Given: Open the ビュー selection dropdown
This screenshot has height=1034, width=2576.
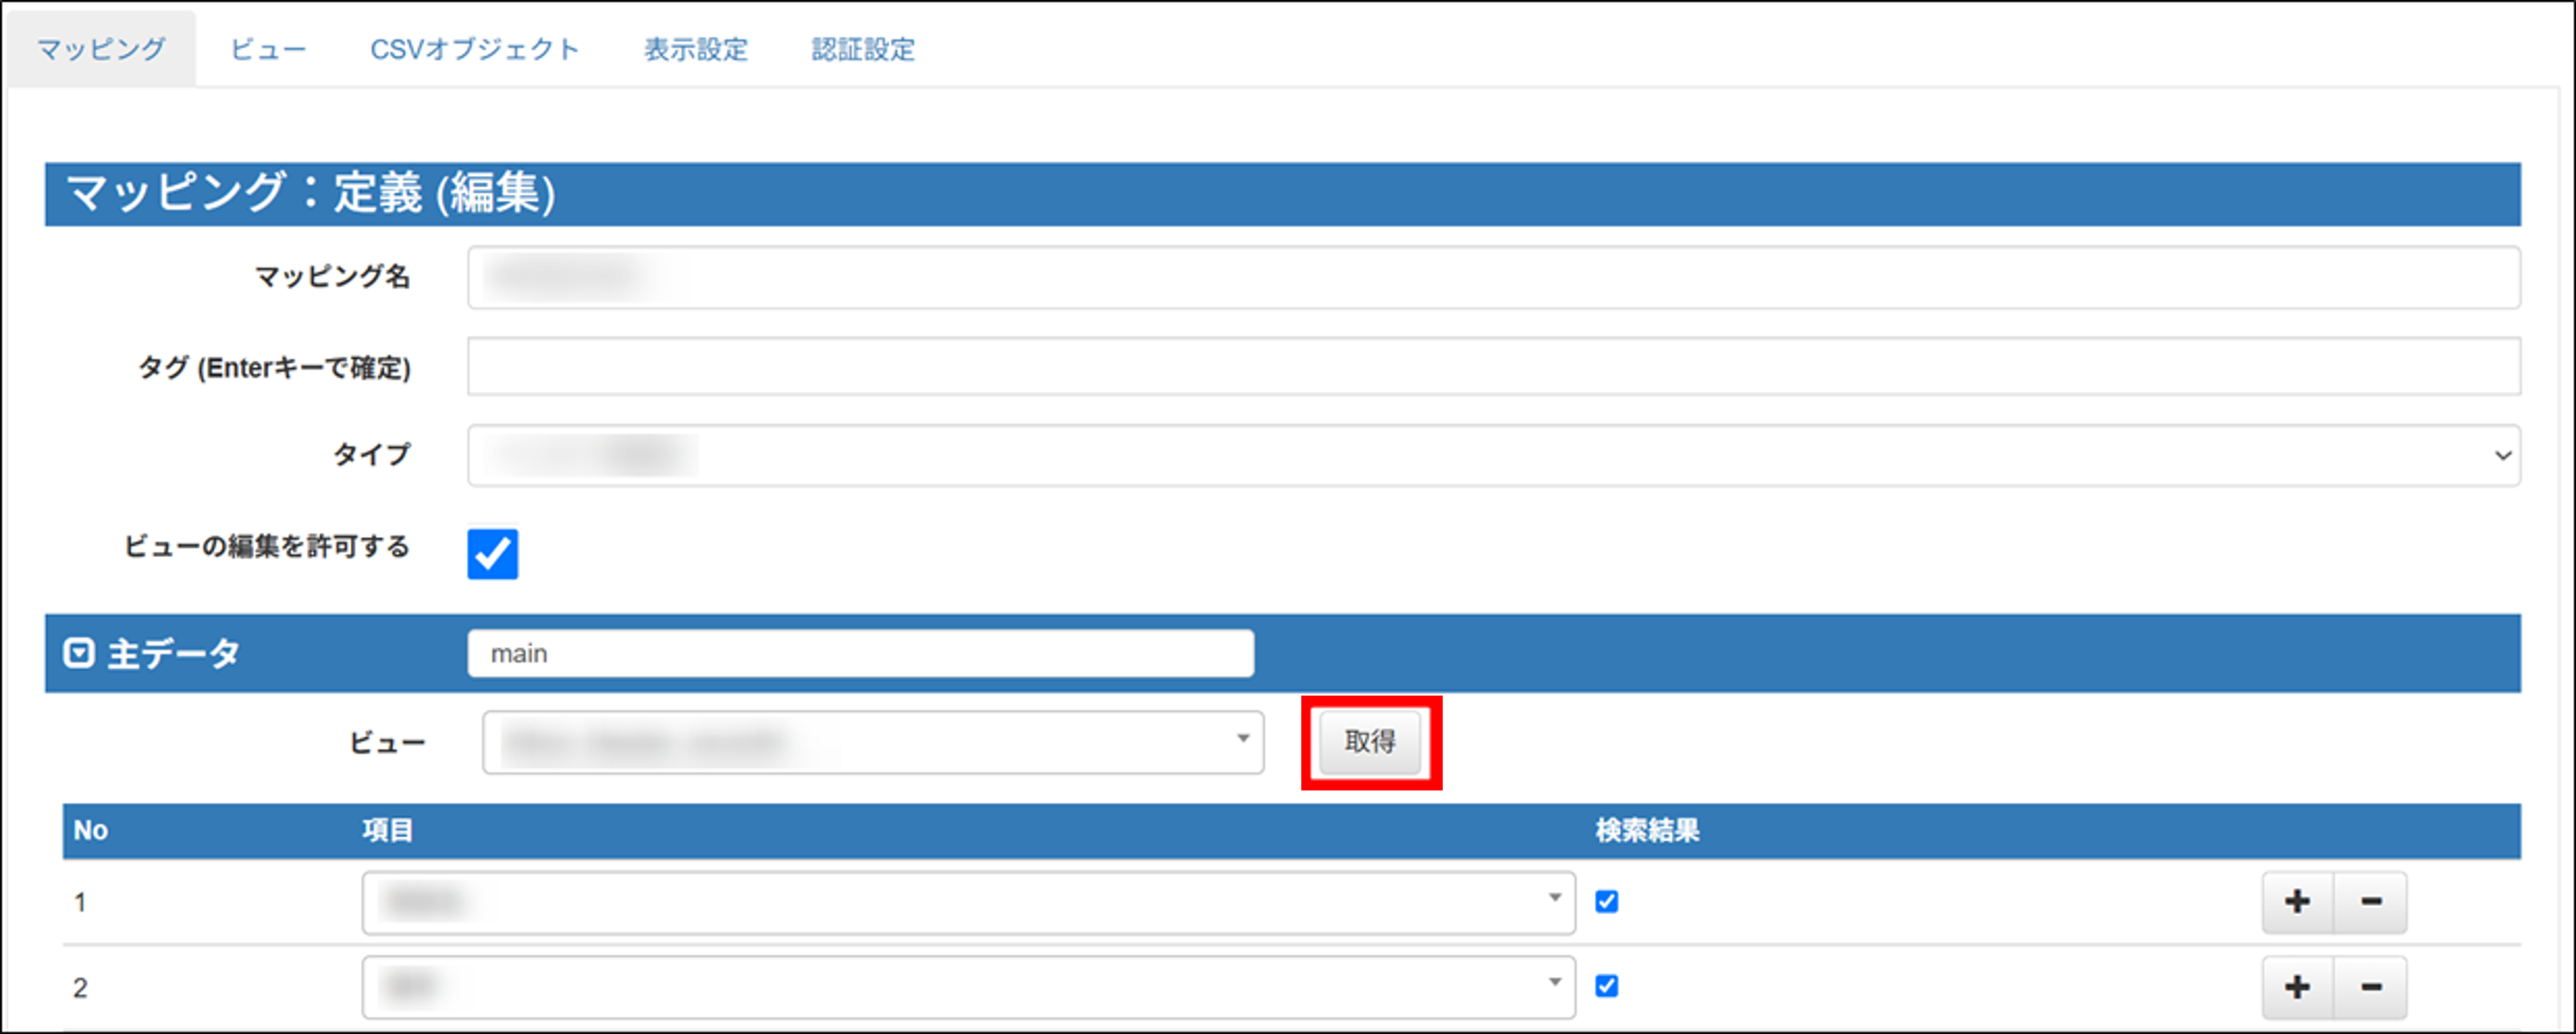Looking at the screenshot, I should (872, 743).
